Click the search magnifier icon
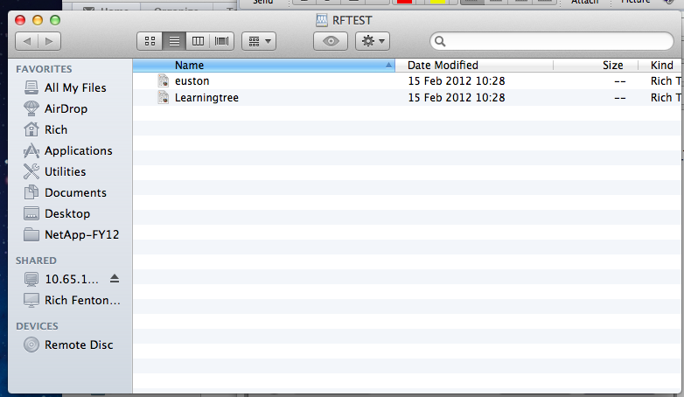This screenshot has width=684, height=397. pyautogui.click(x=440, y=41)
